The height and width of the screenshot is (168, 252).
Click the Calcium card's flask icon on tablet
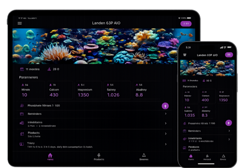coord(51,85)
